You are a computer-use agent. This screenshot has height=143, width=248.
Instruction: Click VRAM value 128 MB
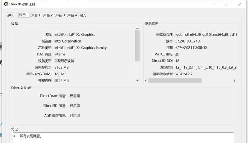click(x=60, y=74)
